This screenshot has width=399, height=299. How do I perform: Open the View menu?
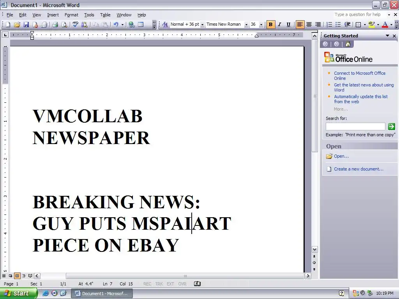pyautogui.click(x=37, y=15)
